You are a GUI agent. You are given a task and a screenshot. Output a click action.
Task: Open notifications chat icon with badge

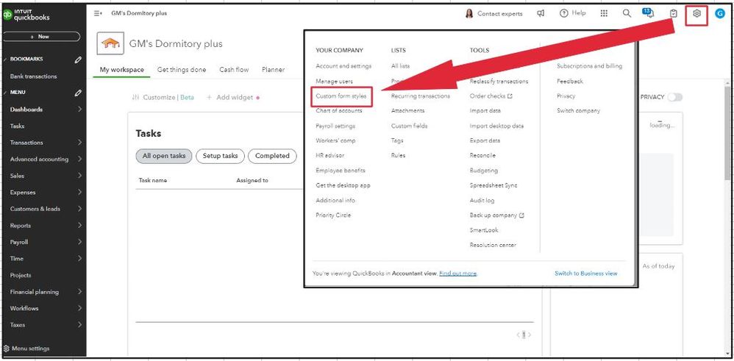[649, 12]
